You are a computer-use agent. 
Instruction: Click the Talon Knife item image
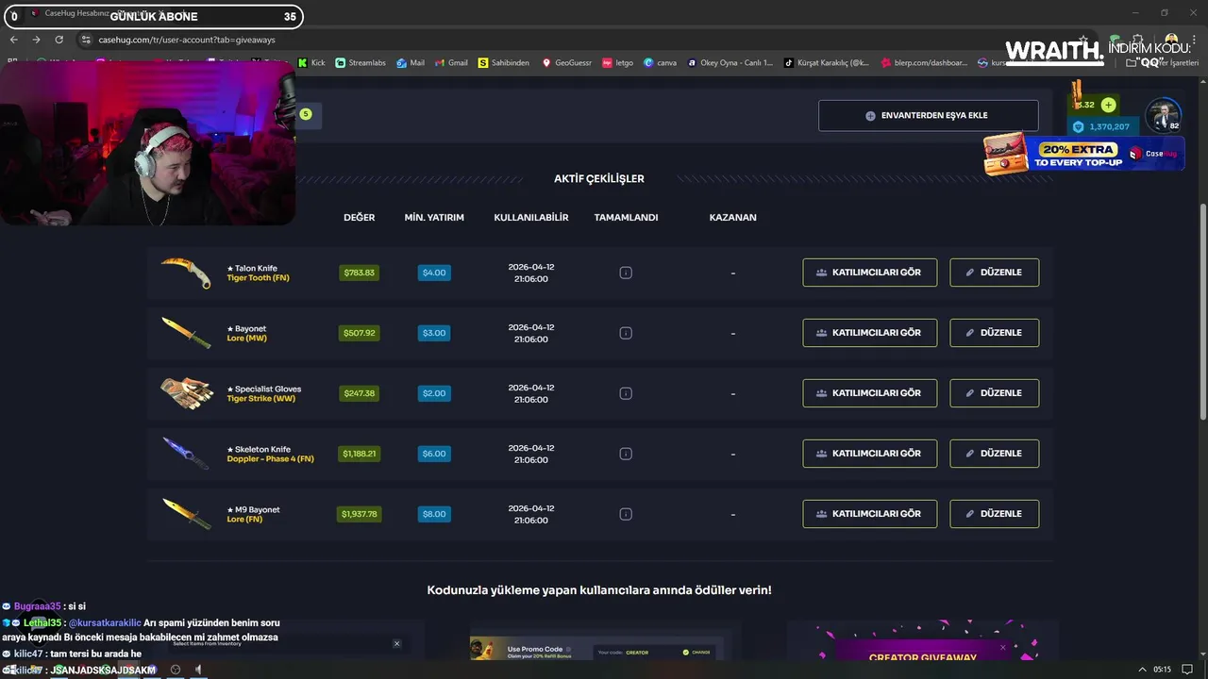pyautogui.click(x=186, y=273)
